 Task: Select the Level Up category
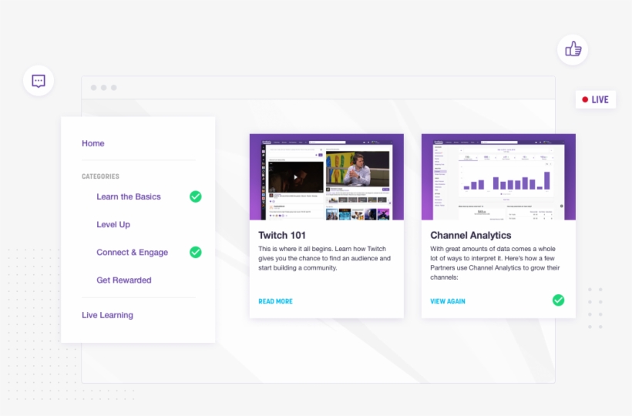click(113, 224)
